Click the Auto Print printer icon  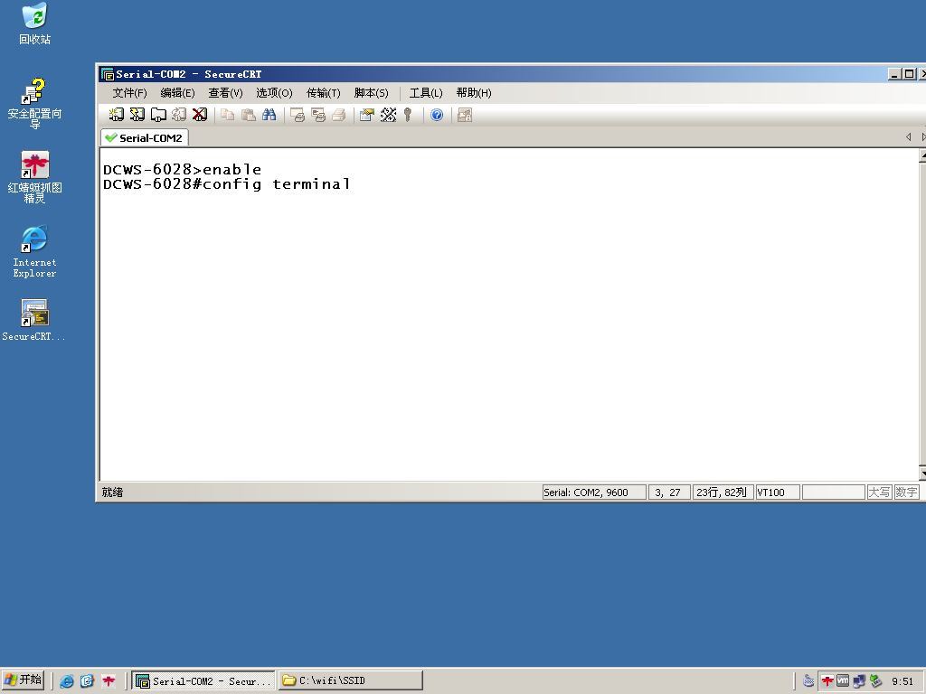point(339,115)
